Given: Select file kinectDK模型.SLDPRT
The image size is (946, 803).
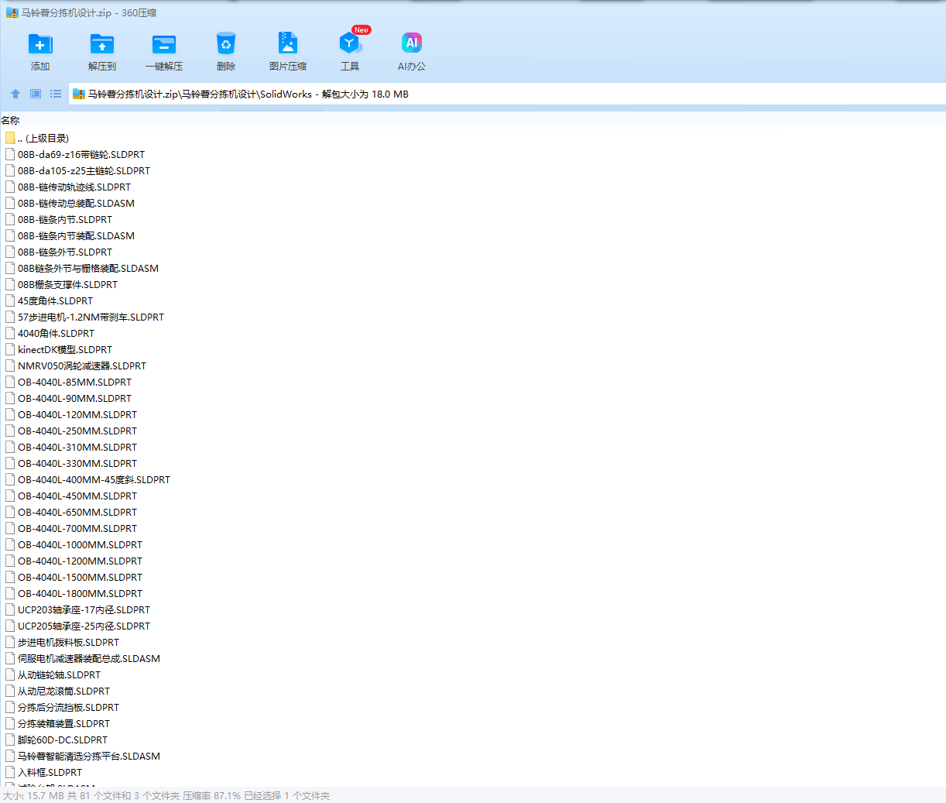Looking at the screenshot, I should pyautogui.click(x=65, y=350).
